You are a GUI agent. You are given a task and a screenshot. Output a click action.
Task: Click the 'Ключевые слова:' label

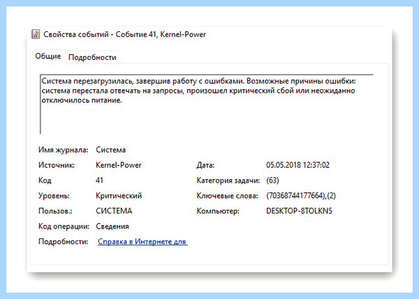228,196
